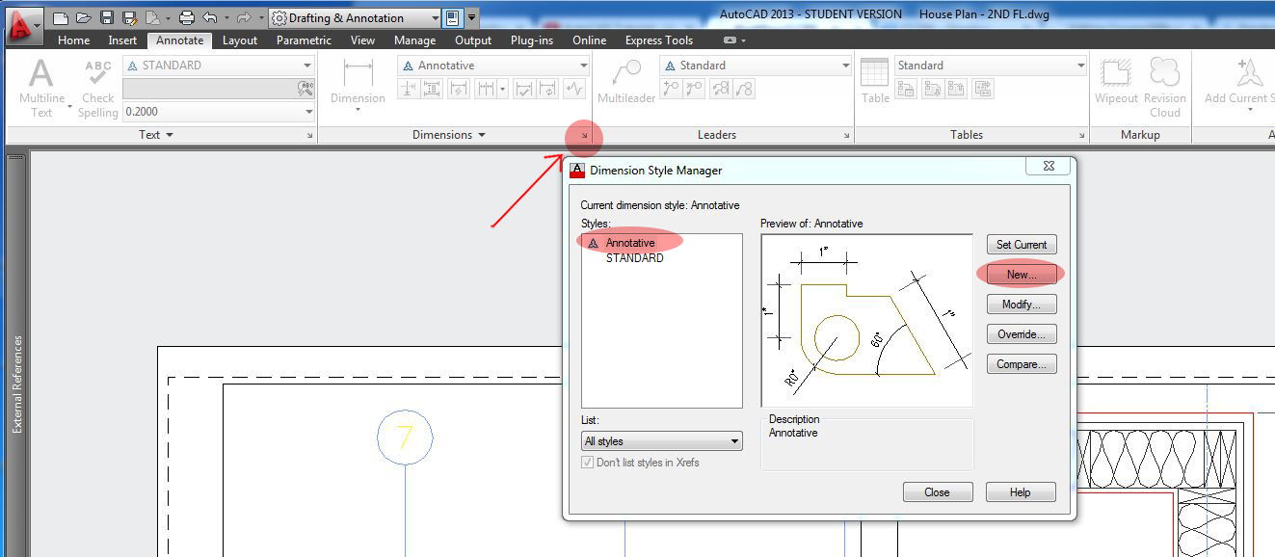Click the Close button in the dialog
Screen dimensions: 1275x557
pyautogui.click(x=938, y=492)
